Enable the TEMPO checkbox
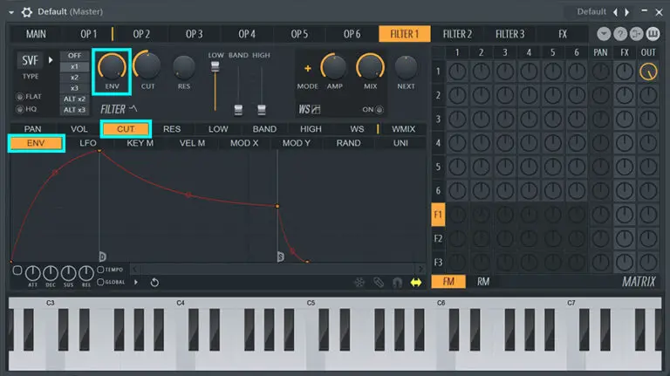This screenshot has height=376, width=670. [100, 270]
